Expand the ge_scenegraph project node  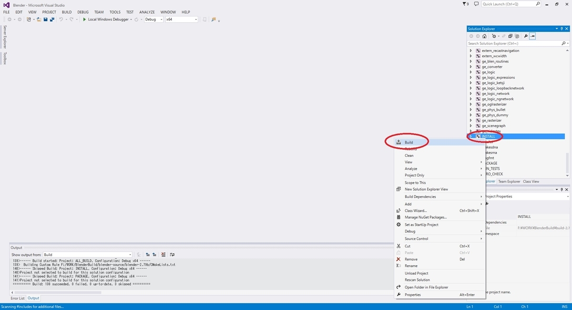[x=471, y=126]
